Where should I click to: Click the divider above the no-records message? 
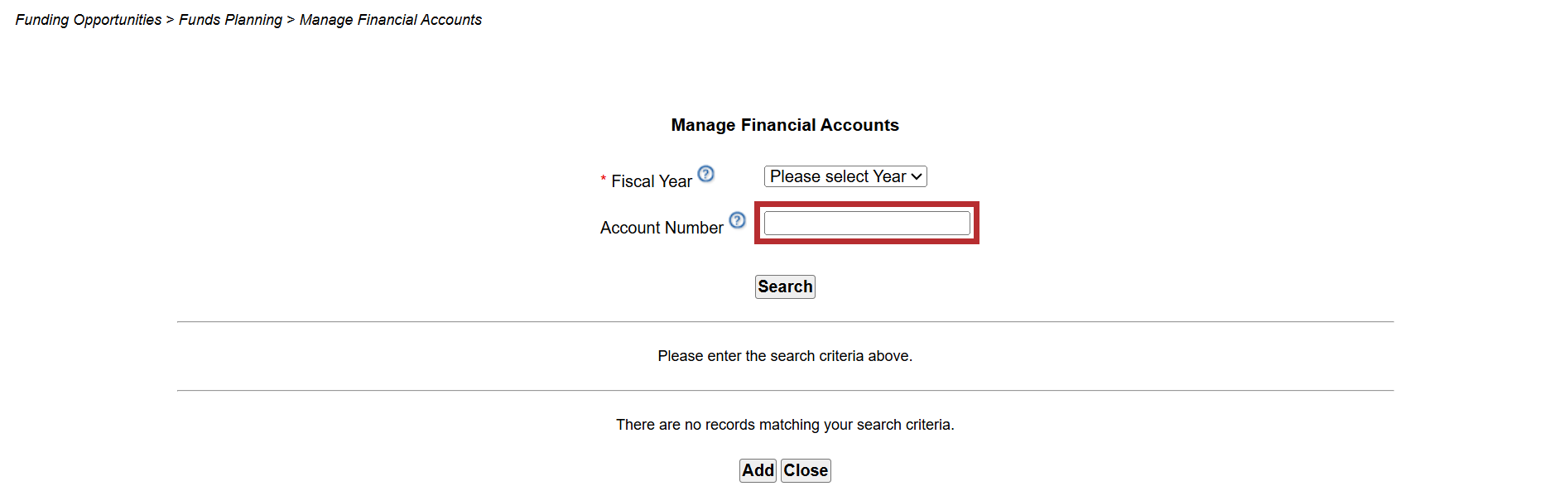point(785,390)
